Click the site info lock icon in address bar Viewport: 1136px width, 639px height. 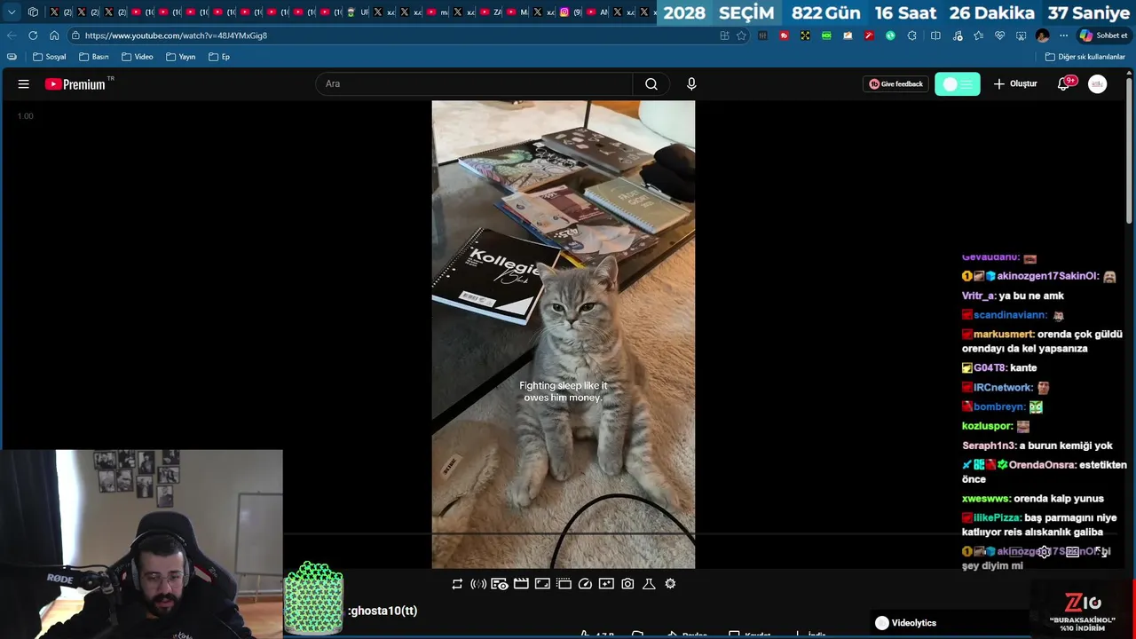coord(76,35)
